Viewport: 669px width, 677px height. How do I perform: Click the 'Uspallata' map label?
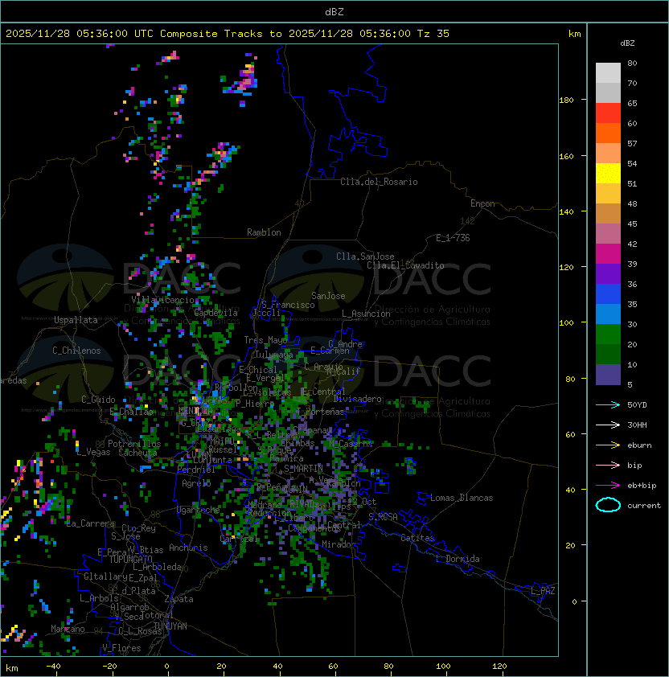tap(76, 320)
